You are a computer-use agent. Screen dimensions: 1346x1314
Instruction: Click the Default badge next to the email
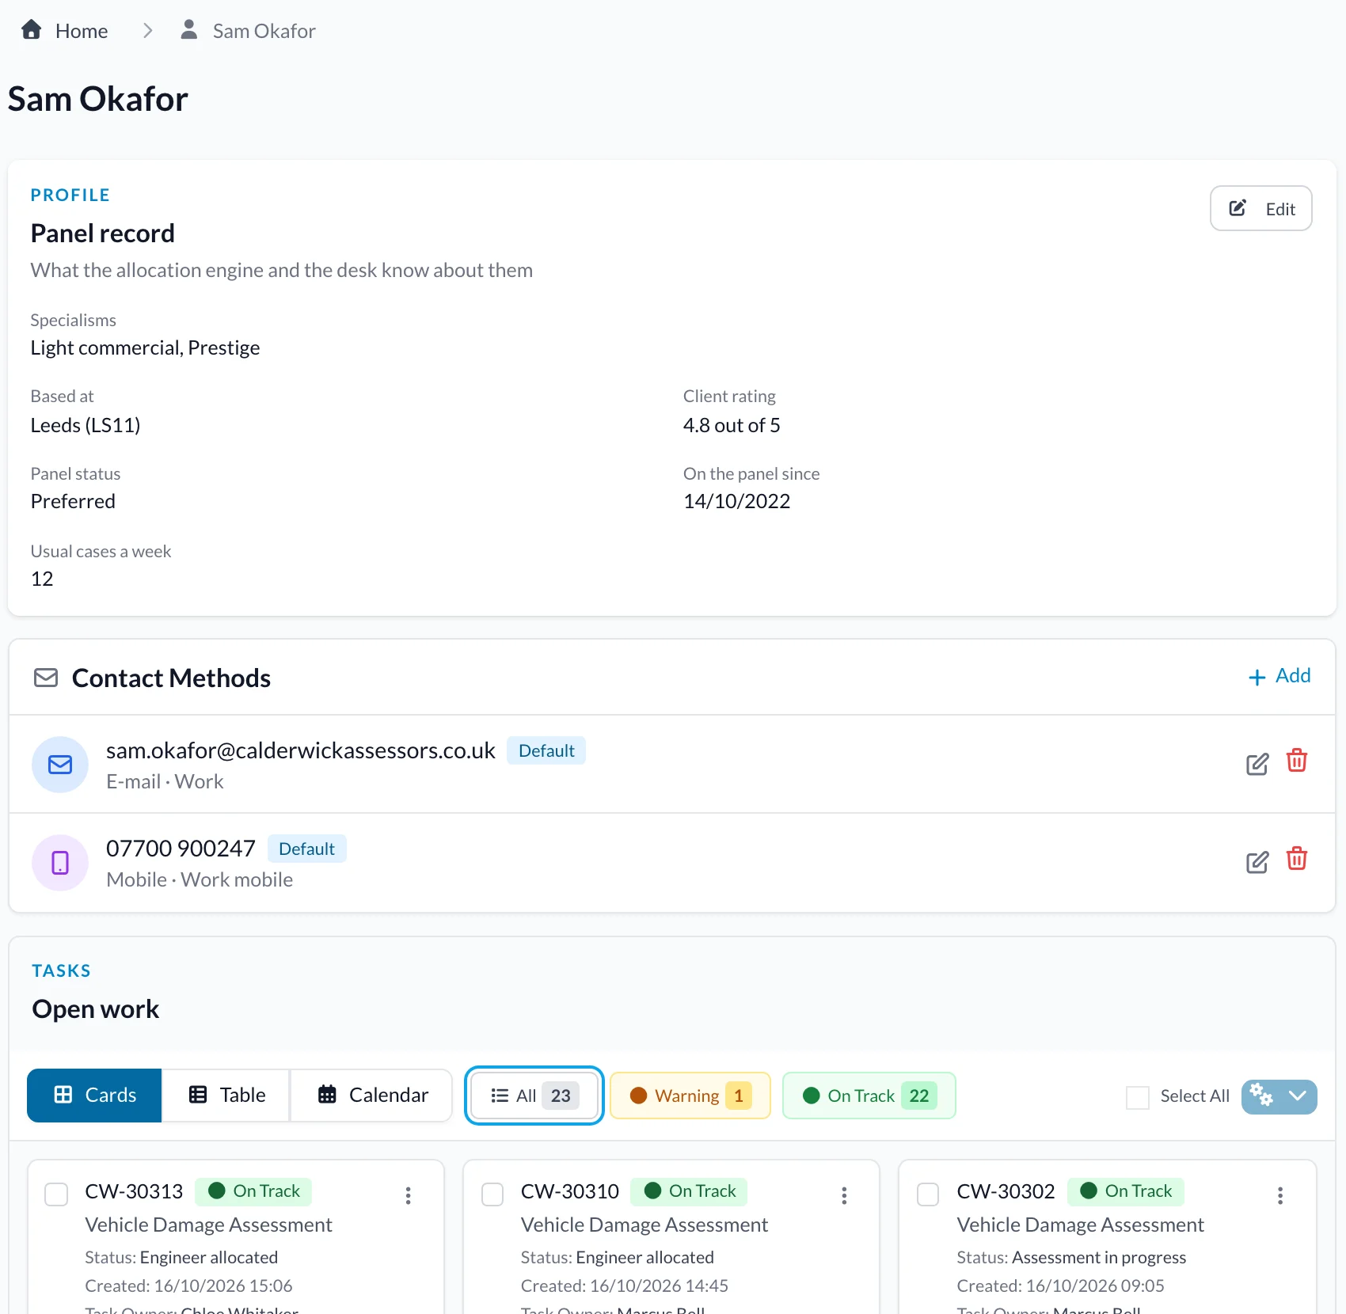[x=546, y=750]
